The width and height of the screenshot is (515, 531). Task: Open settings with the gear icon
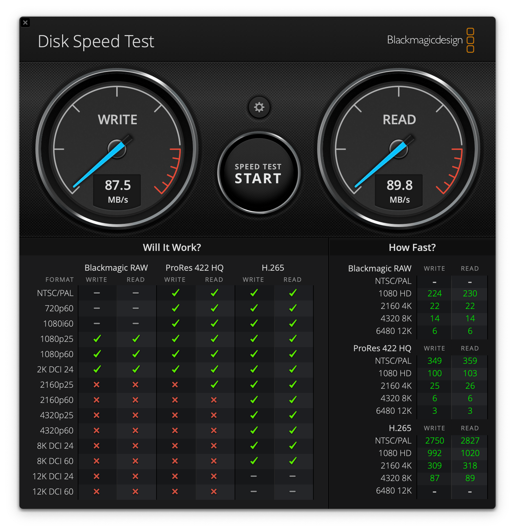pyautogui.click(x=259, y=107)
